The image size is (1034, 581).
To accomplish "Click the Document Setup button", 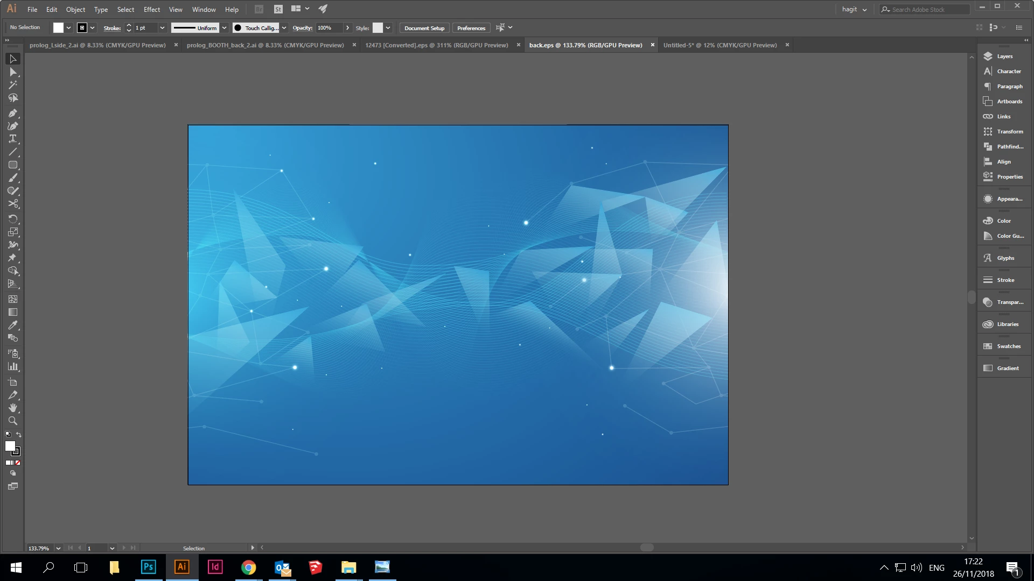I will click(424, 28).
